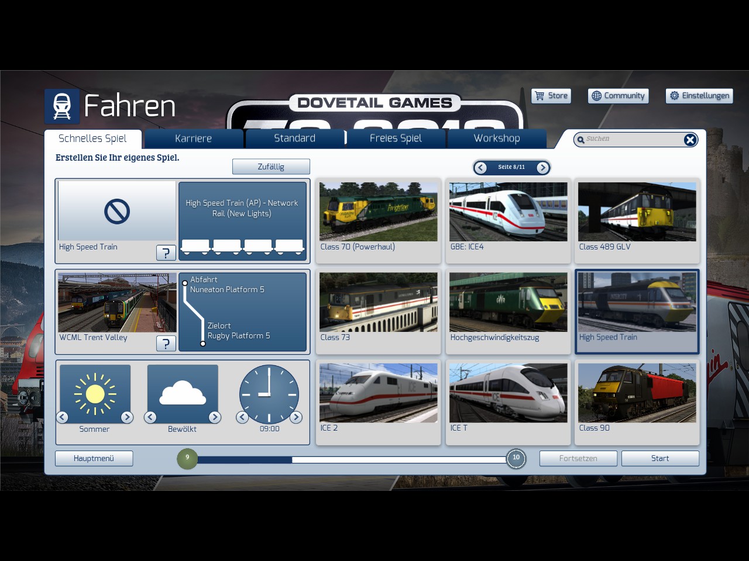The width and height of the screenshot is (749, 561).
Task: Click the question mark beside High Speed Train
Action: 166,252
